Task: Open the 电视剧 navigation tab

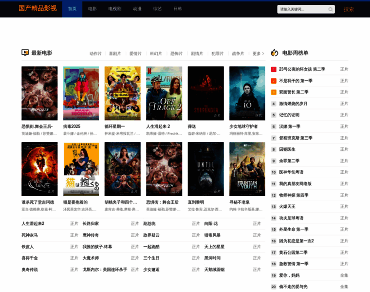Action: [115, 9]
